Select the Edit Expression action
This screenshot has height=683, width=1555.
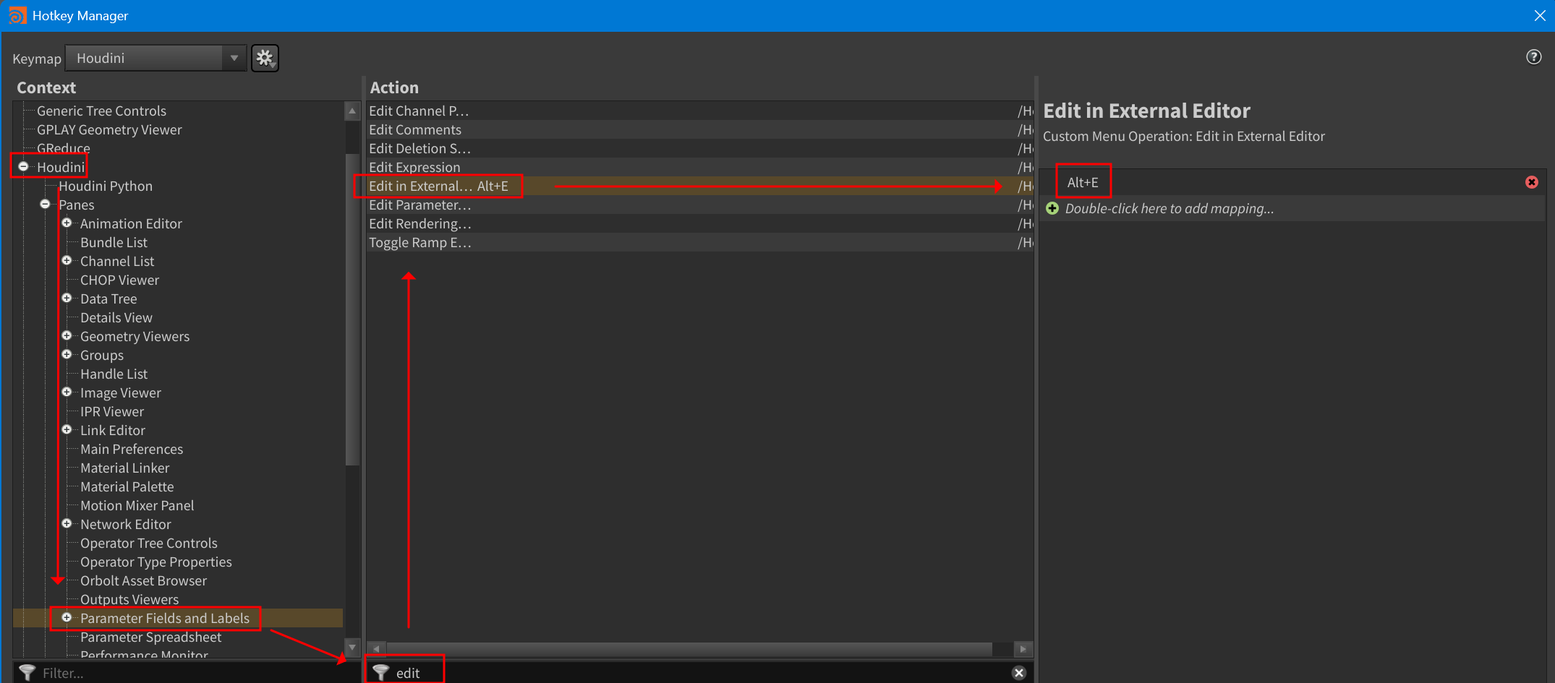coord(699,167)
